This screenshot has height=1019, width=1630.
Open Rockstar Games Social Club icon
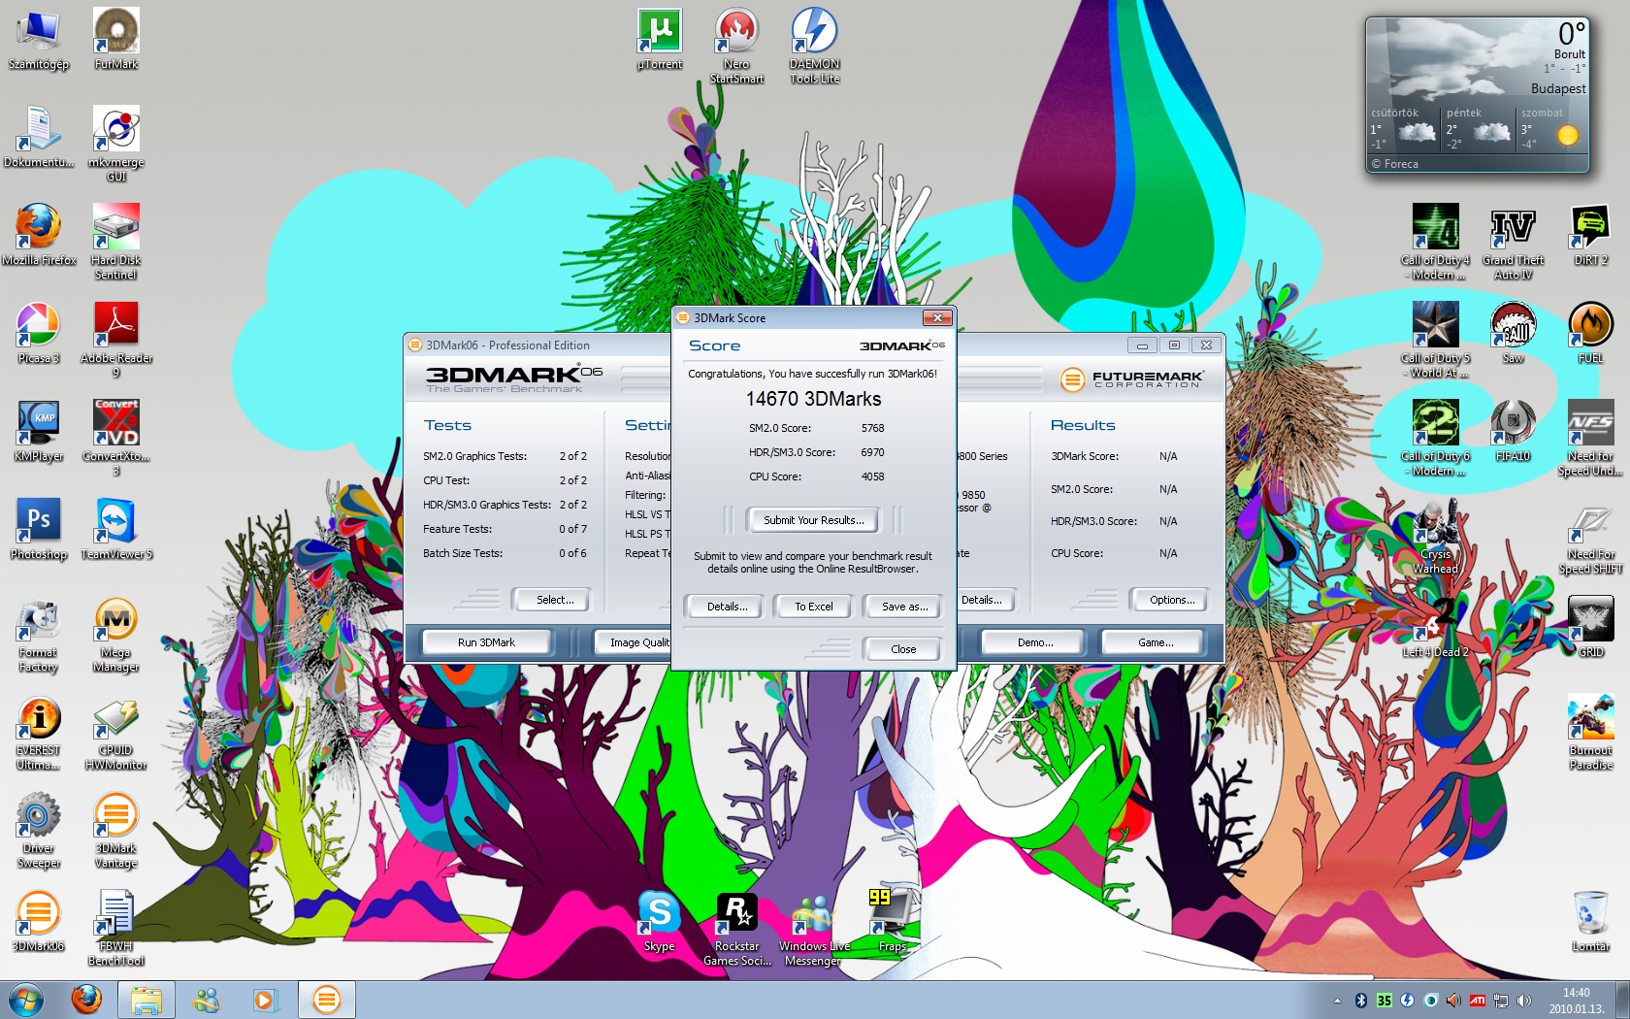click(737, 929)
